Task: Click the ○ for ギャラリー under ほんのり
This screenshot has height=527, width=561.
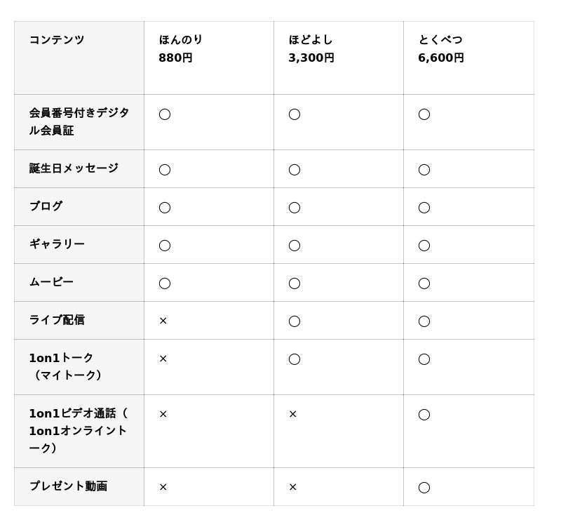Action: point(165,246)
